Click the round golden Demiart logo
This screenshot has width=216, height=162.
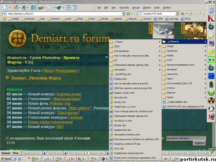pos(18,38)
